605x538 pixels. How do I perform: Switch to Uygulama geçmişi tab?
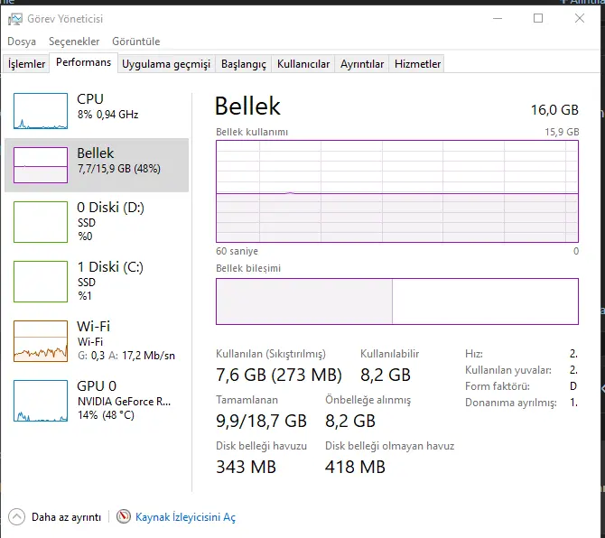[166, 63]
